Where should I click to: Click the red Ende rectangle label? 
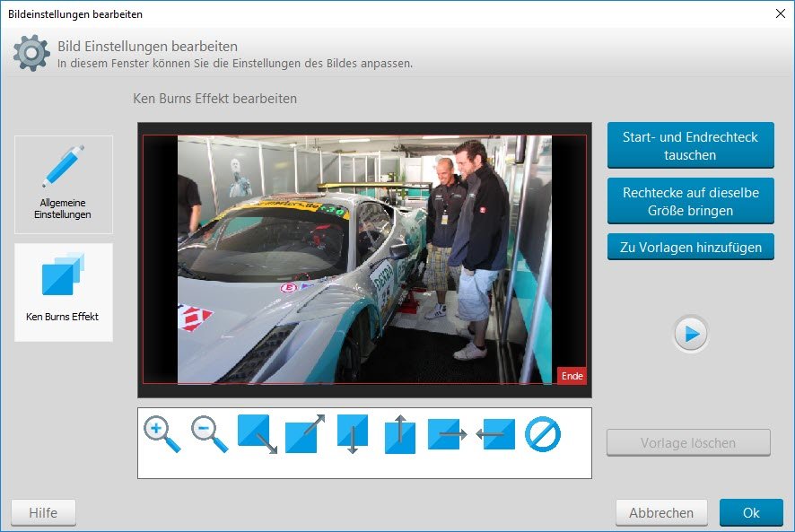pyautogui.click(x=572, y=376)
